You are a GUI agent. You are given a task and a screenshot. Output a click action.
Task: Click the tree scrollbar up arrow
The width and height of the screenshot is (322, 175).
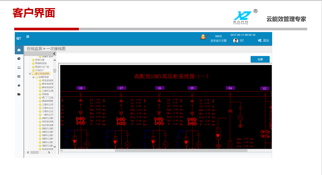click(x=54, y=60)
